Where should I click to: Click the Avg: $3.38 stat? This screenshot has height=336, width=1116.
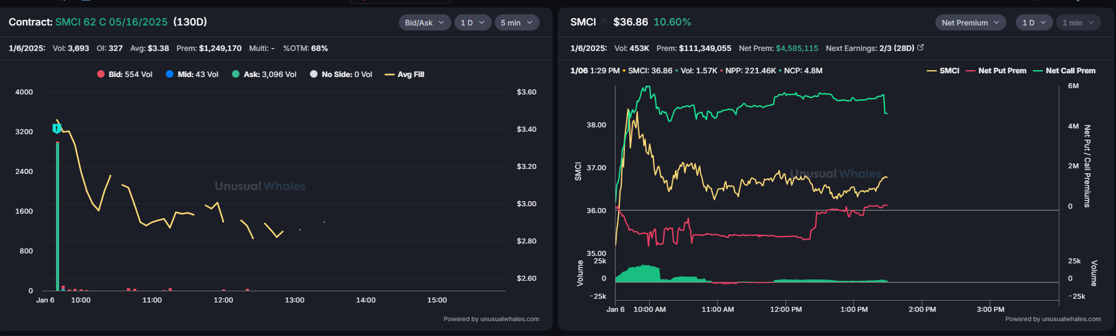click(149, 48)
